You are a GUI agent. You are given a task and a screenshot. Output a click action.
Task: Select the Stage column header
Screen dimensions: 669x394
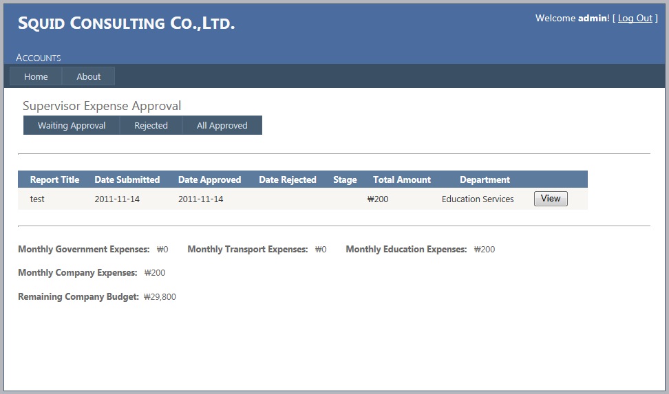coord(345,179)
